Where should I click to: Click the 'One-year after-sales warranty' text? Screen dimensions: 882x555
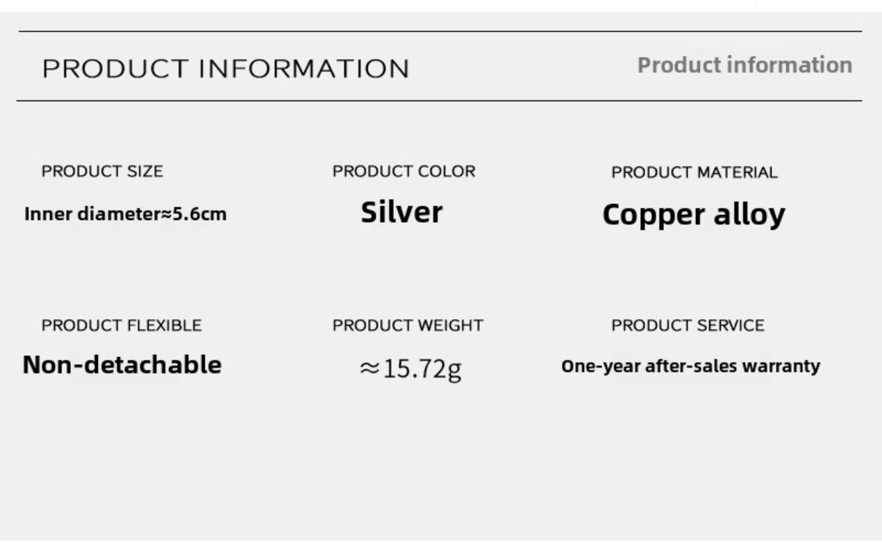pyautogui.click(x=690, y=366)
